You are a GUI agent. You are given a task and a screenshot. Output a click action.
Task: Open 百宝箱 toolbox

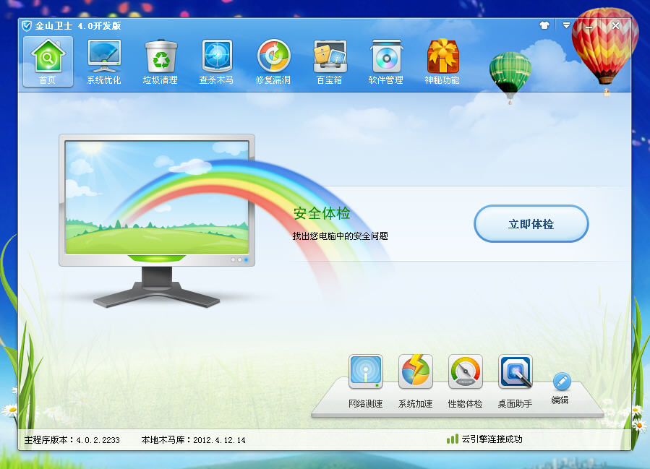pyautogui.click(x=330, y=61)
